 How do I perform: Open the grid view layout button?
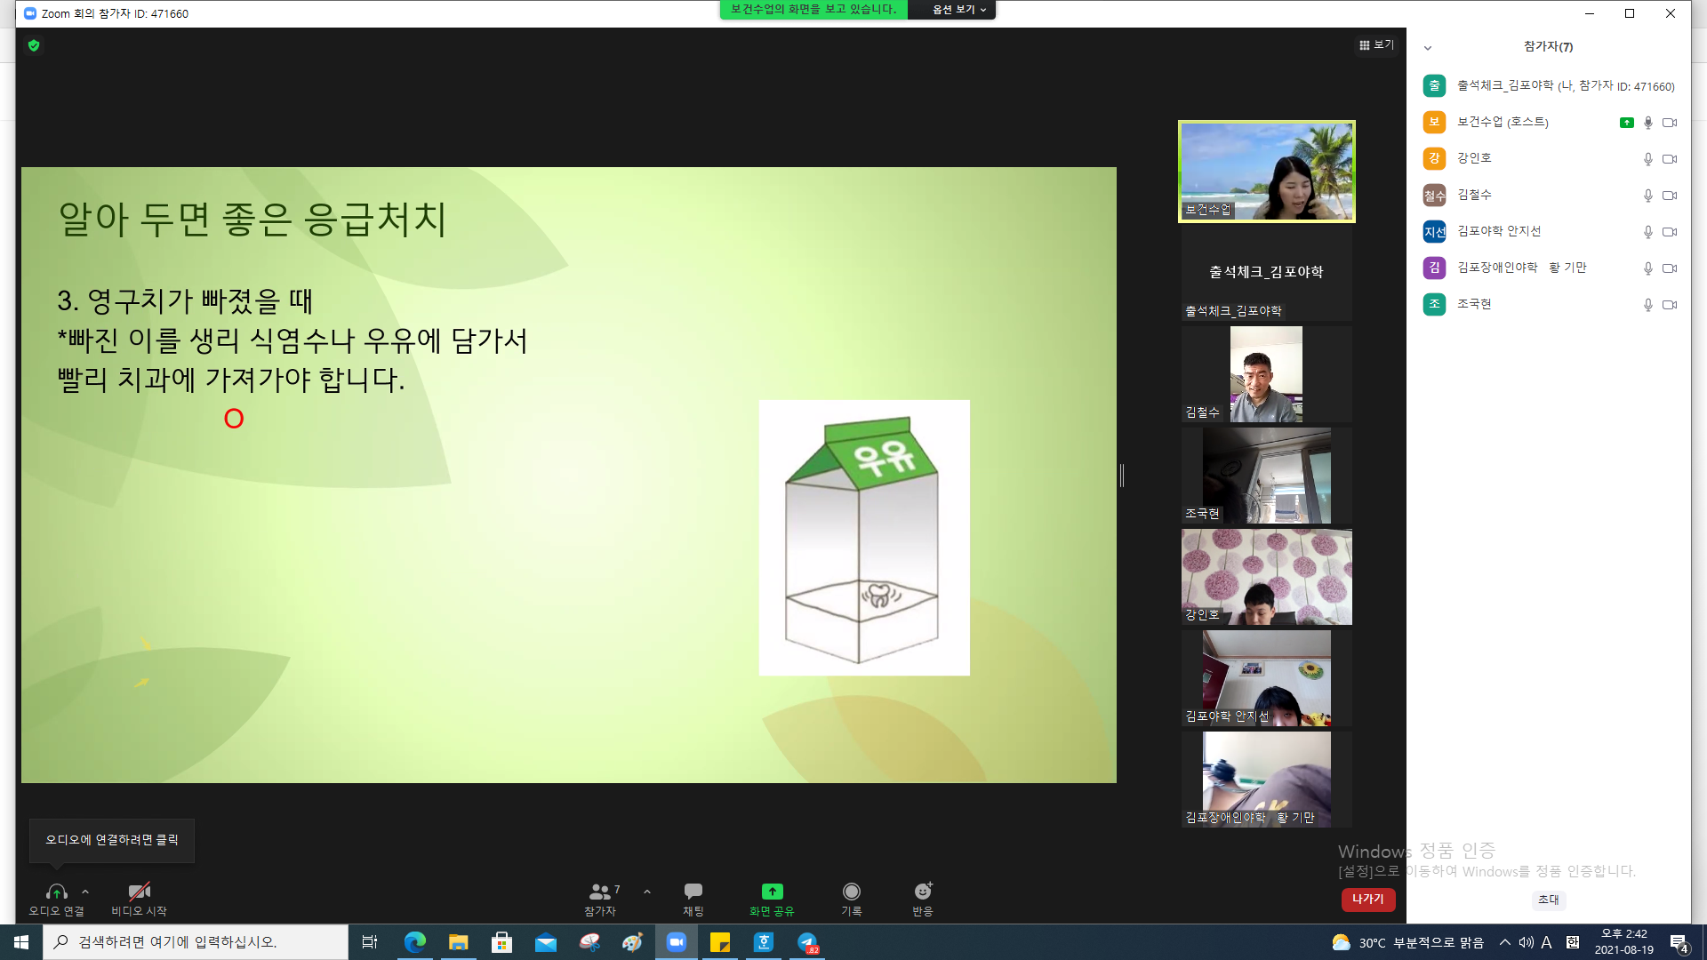(1376, 44)
